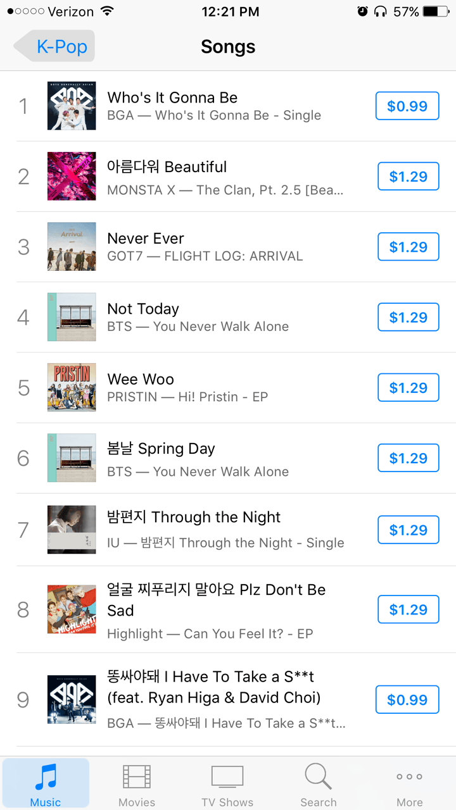Viewport: 456px width, 810px height.
Task: Tap the alarm clock status icon
Action: coord(362,11)
